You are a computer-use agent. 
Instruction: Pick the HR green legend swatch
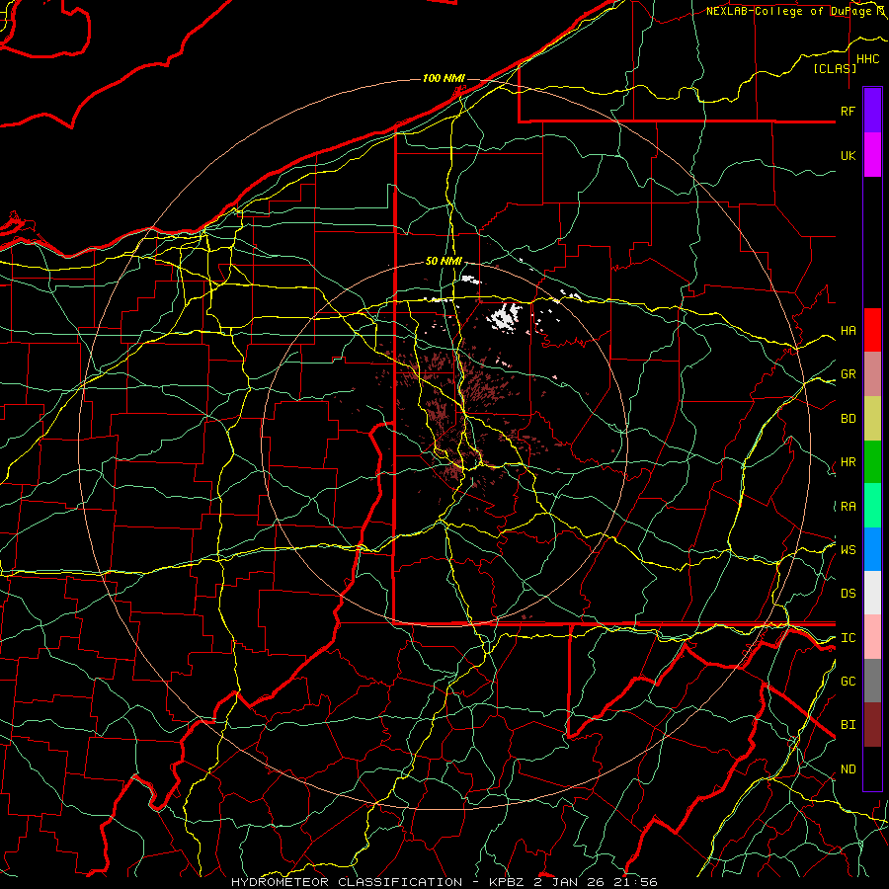point(872,462)
